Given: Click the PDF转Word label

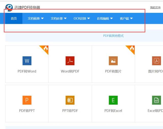Looking at the screenshot, I should (x=27, y=71).
